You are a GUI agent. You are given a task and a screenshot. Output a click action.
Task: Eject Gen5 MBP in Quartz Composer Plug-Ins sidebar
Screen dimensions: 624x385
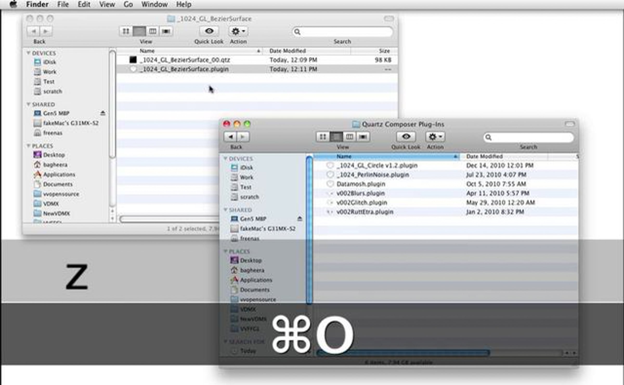[x=300, y=219]
